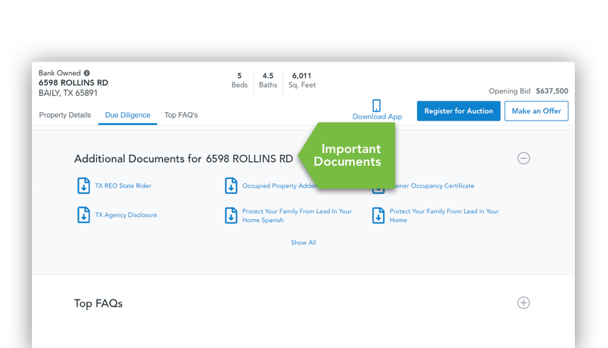Click the Bank Owned info icon
Screen dimensions: 608x348
pyautogui.click(x=87, y=73)
